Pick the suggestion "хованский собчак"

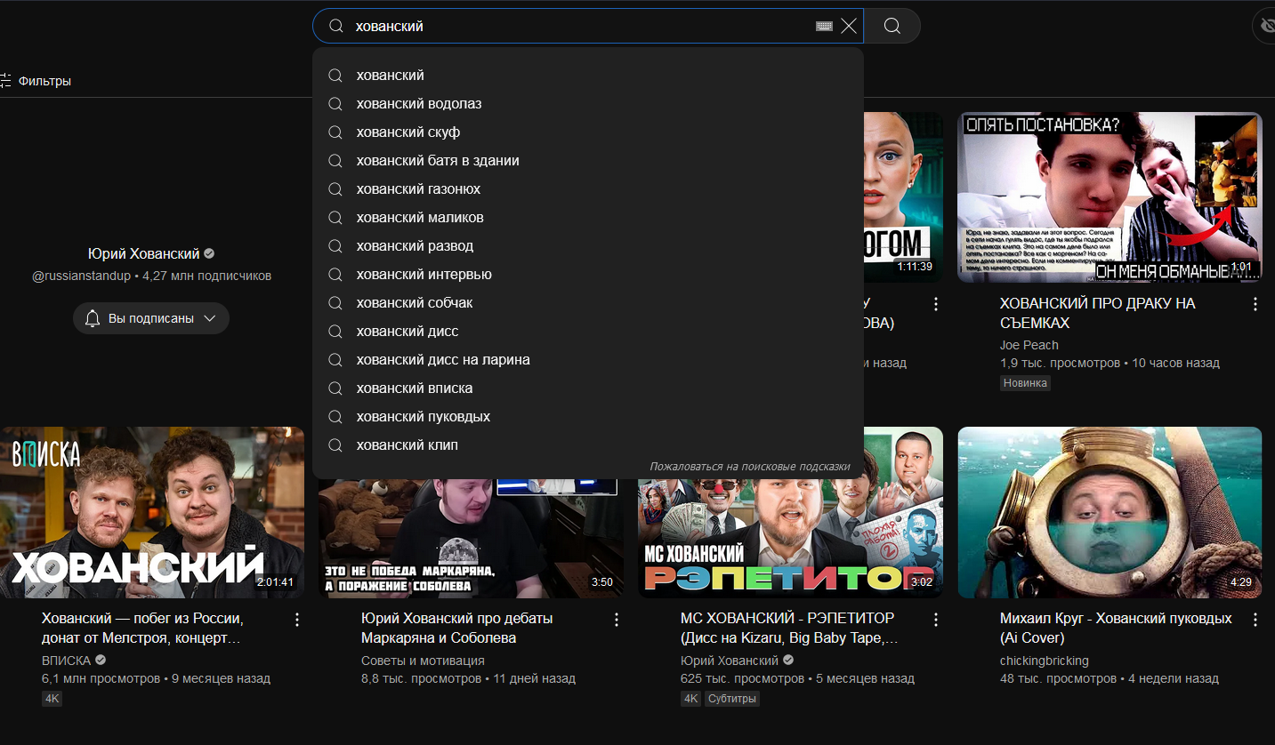tap(588, 303)
